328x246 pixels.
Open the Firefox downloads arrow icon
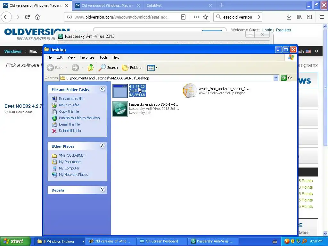pyautogui.click(x=289, y=17)
